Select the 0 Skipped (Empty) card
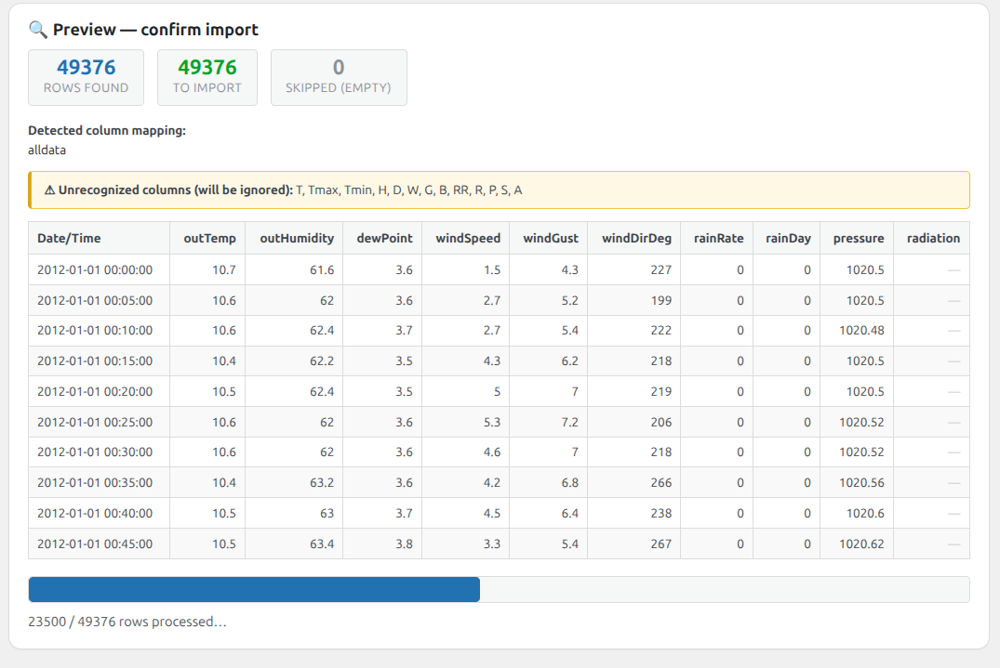1000x668 pixels. 339,78
